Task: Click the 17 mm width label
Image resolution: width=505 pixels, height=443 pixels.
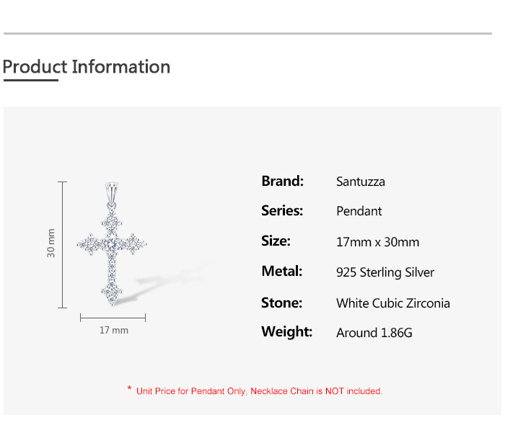Action: (113, 330)
